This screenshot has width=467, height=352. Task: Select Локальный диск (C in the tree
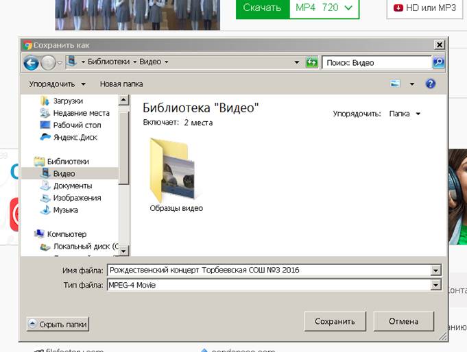tap(86, 247)
